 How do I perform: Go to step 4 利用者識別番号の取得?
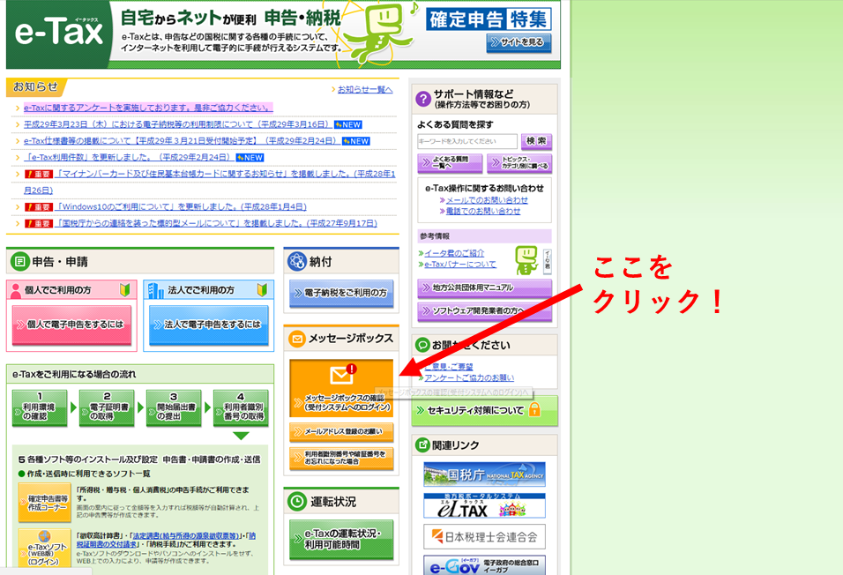241,407
